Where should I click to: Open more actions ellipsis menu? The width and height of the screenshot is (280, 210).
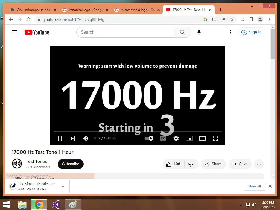pos(259,164)
